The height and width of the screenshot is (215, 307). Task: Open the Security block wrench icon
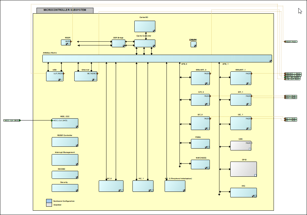[77, 191]
